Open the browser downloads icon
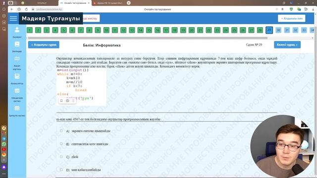317x178 pixels. (x=314, y=9)
